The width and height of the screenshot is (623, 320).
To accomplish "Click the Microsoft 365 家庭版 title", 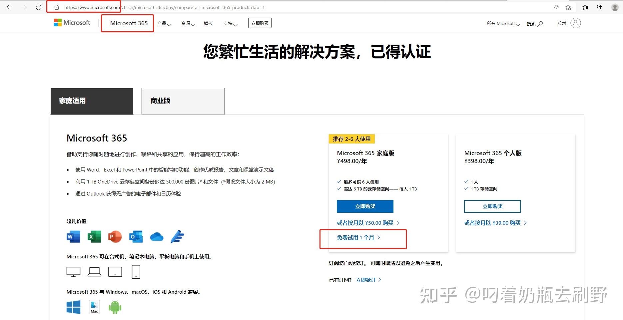I will coord(366,153).
